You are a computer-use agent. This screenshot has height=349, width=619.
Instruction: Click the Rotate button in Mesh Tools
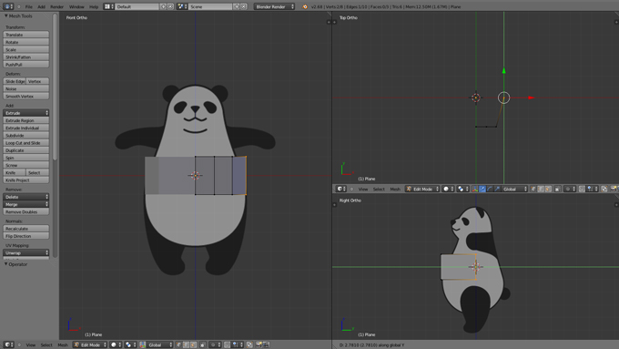[26, 42]
